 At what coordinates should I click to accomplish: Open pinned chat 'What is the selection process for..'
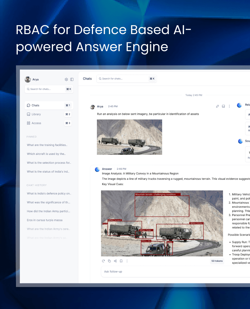point(49,163)
